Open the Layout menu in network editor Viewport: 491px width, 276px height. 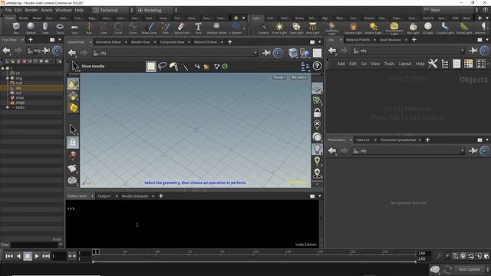(x=405, y=64)
